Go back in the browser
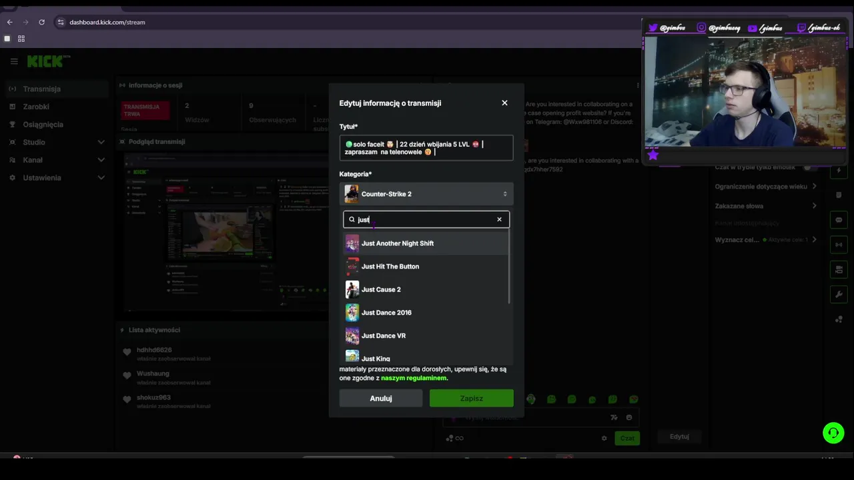Image resolution: width=854 pixels, height=480 pixels. point(9,22)
